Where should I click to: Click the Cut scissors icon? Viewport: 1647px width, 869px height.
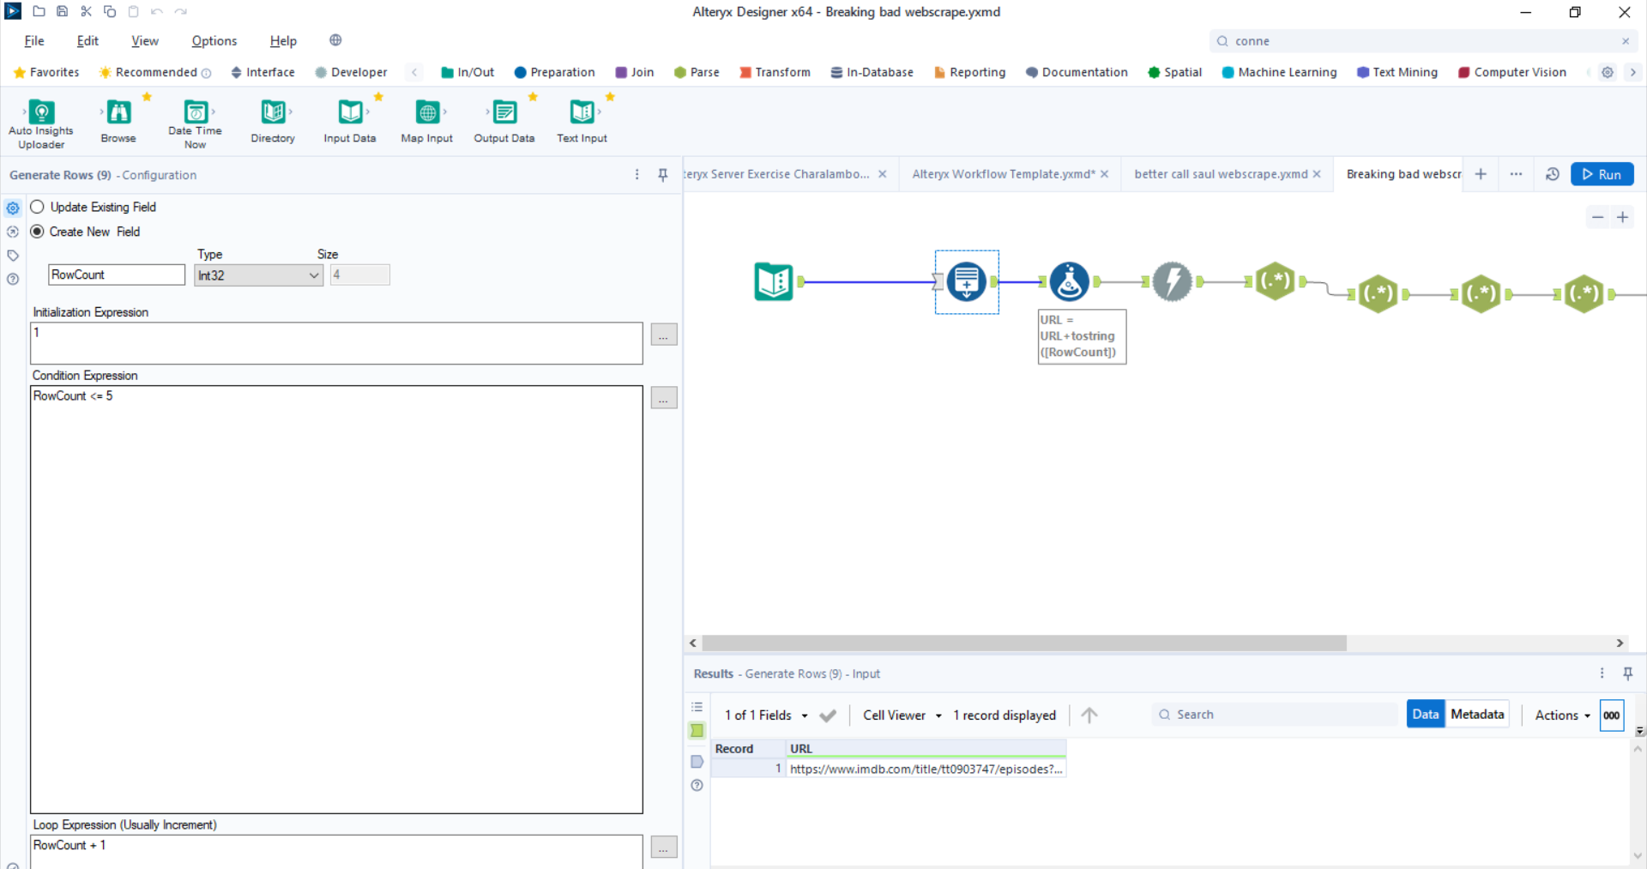86,11
